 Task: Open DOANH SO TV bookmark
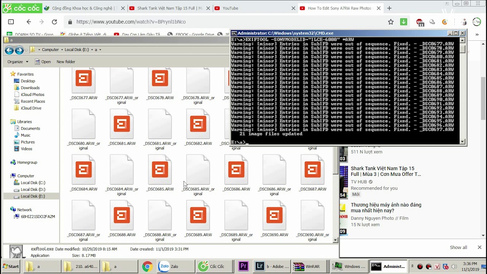(31, 35)
